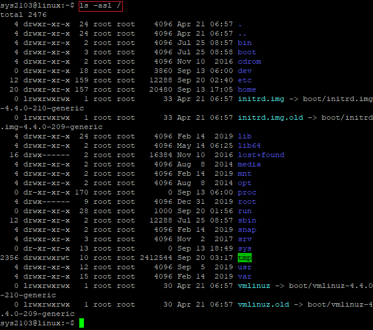Click the 'proc' directory name
The image size is (373, 330).
(x=247, y=192)
